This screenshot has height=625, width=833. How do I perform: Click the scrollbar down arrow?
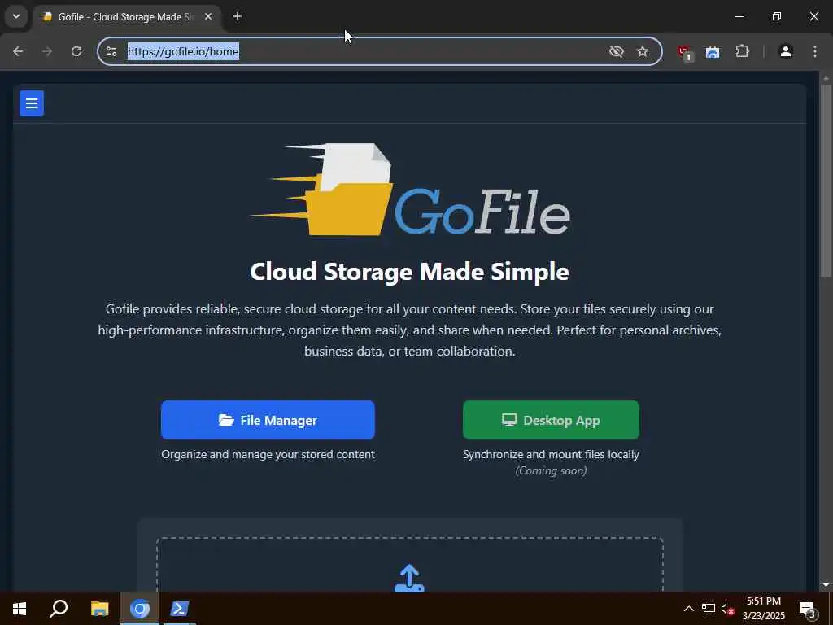[x=826, y=585]
